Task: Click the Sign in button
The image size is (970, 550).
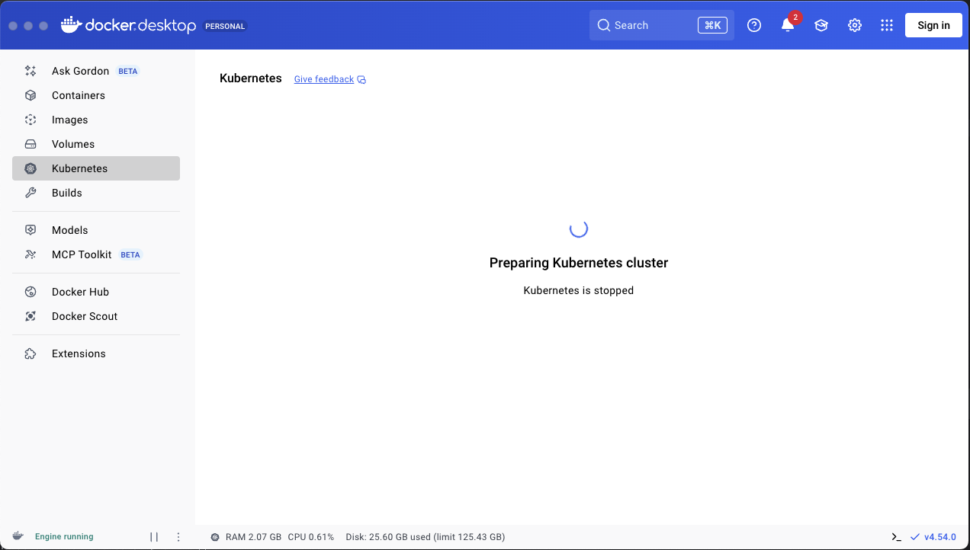Action: [933, 25]
